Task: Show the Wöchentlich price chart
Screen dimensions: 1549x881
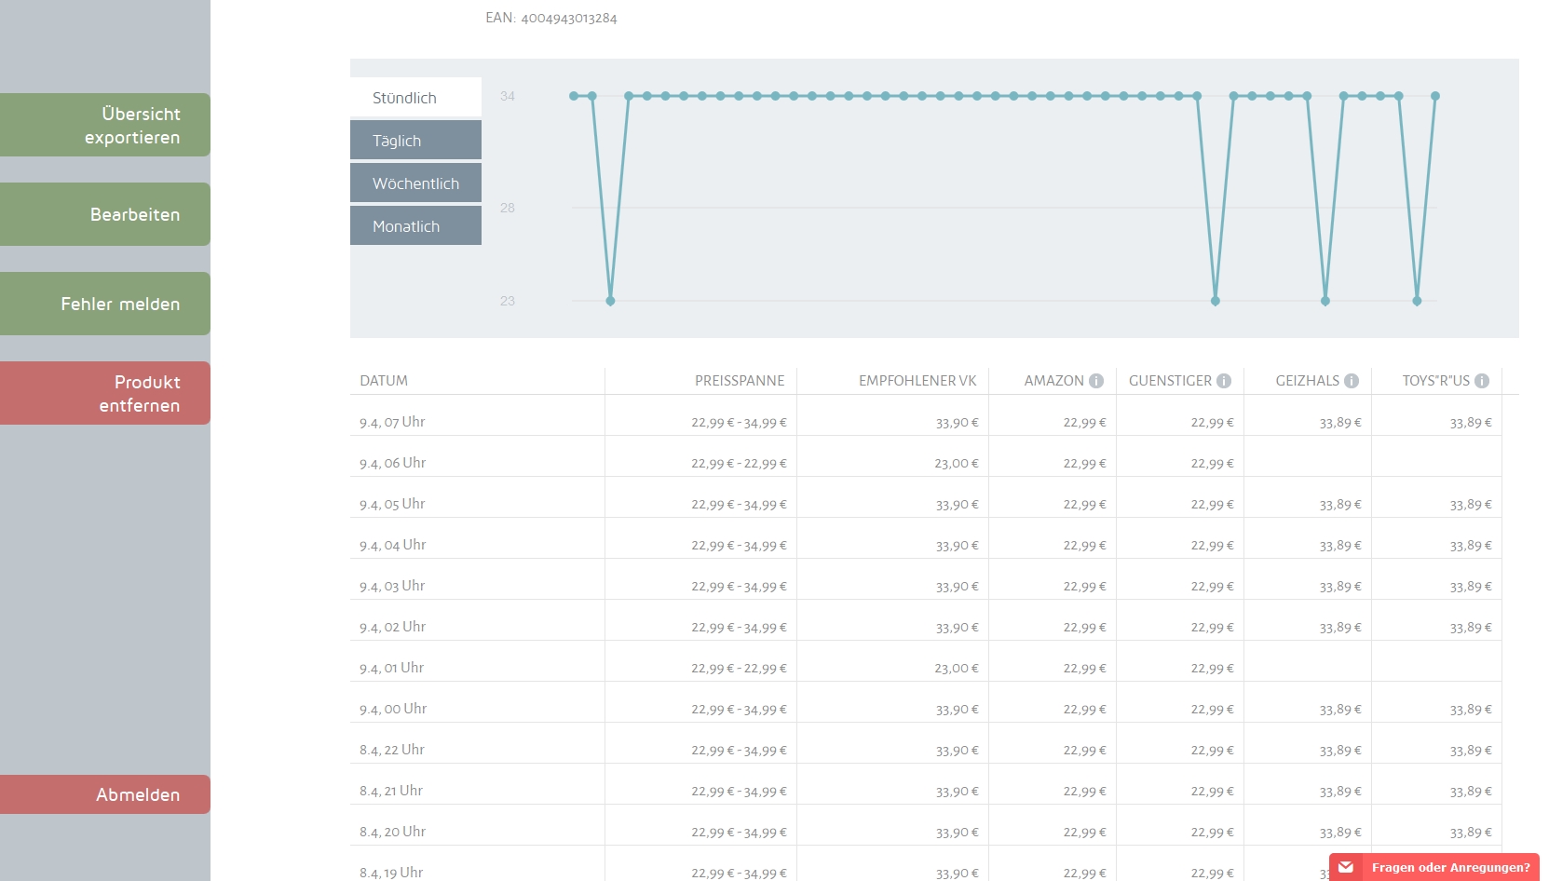Action: tap(415, 183)
